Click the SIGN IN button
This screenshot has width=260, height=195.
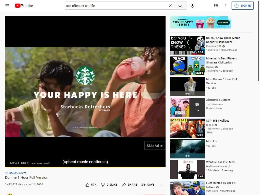point(242,6)
